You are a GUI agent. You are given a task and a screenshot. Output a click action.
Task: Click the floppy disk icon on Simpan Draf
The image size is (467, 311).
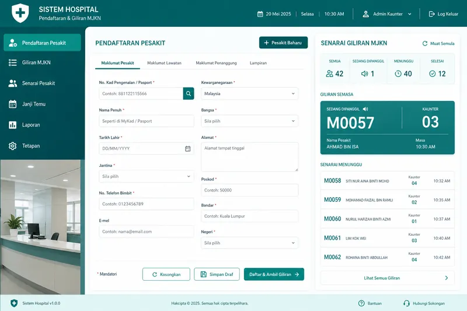pos(203,274)
